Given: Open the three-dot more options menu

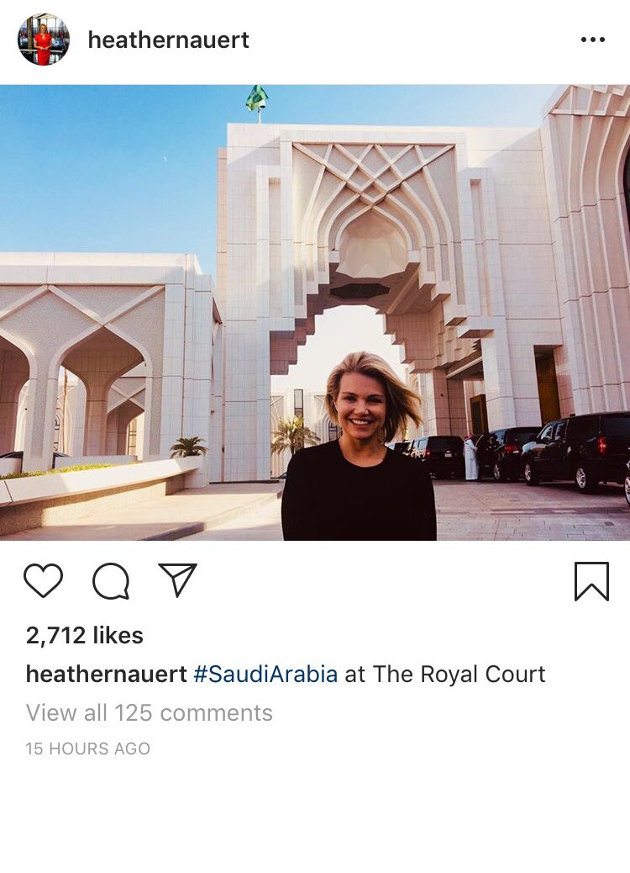Looking at the screenshot, I should [x=593, y=40].
